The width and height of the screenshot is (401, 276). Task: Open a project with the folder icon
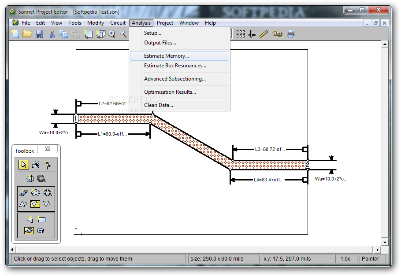pyautogui.click(x=27, y=34)
